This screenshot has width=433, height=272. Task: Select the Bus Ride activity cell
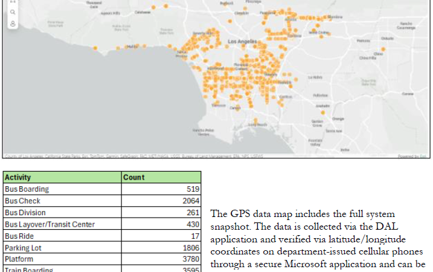click(62, 236)
